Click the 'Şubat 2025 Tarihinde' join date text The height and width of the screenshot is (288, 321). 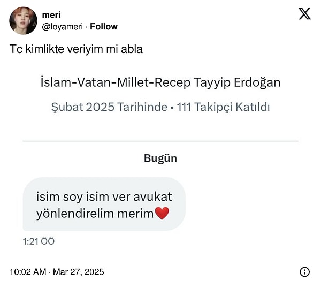point(109,107)
